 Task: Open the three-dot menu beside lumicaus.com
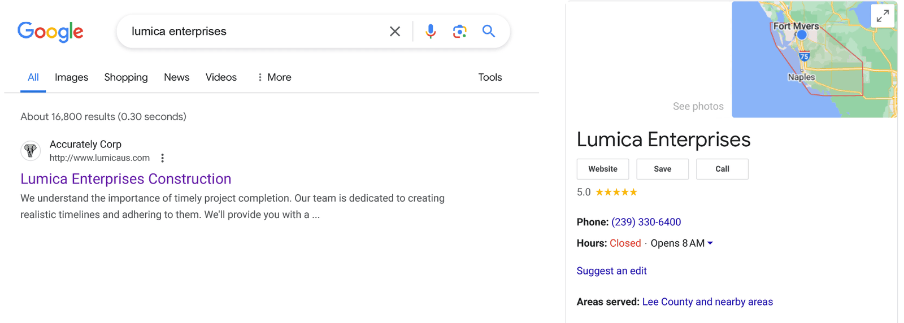click(162, 158)
